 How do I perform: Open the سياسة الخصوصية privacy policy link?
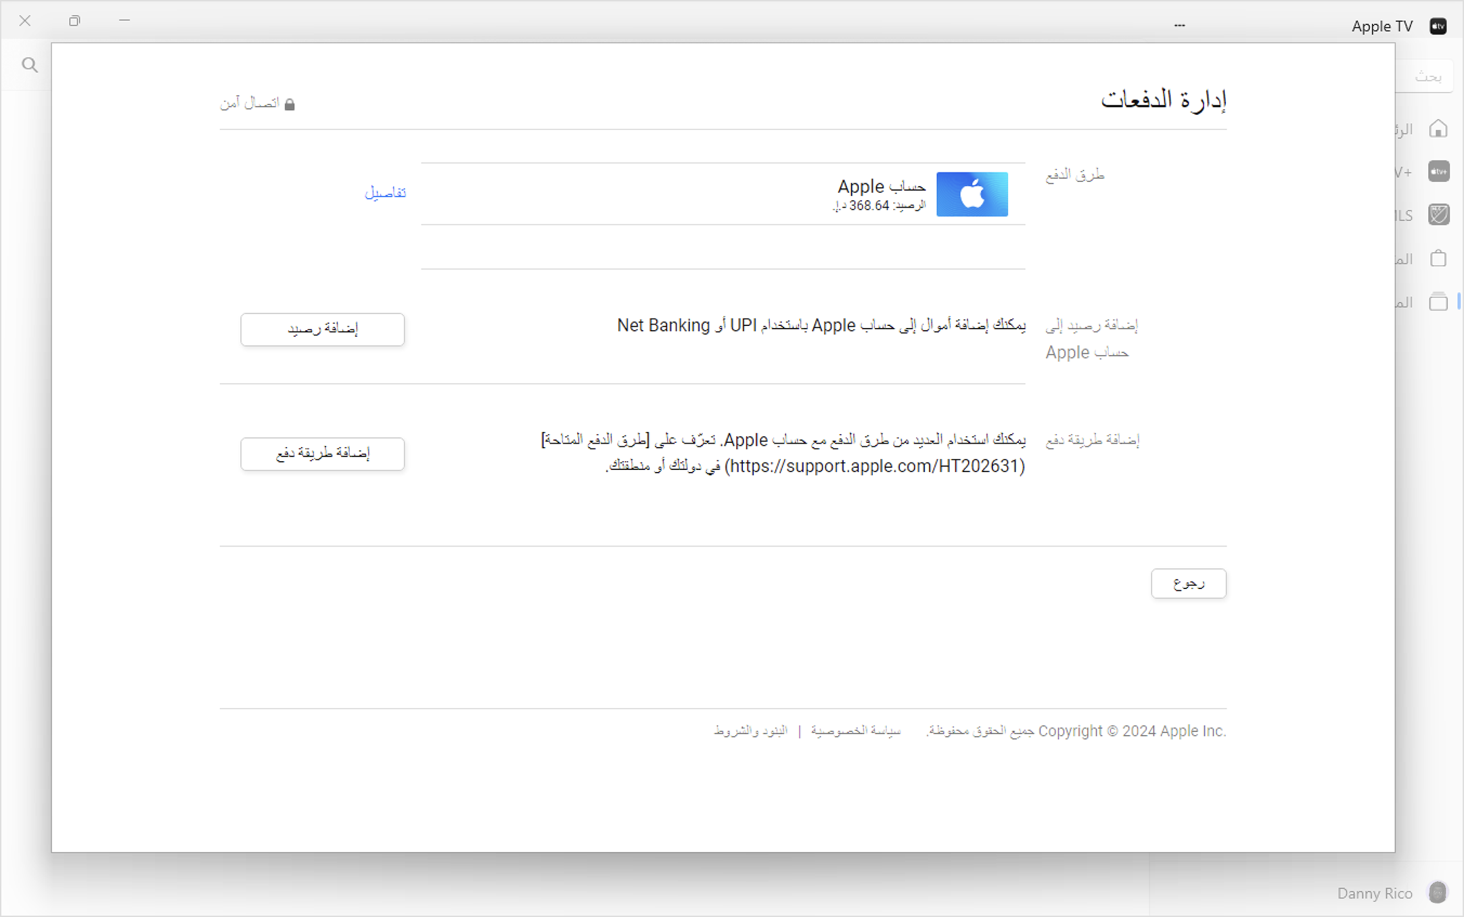(856, 731)
